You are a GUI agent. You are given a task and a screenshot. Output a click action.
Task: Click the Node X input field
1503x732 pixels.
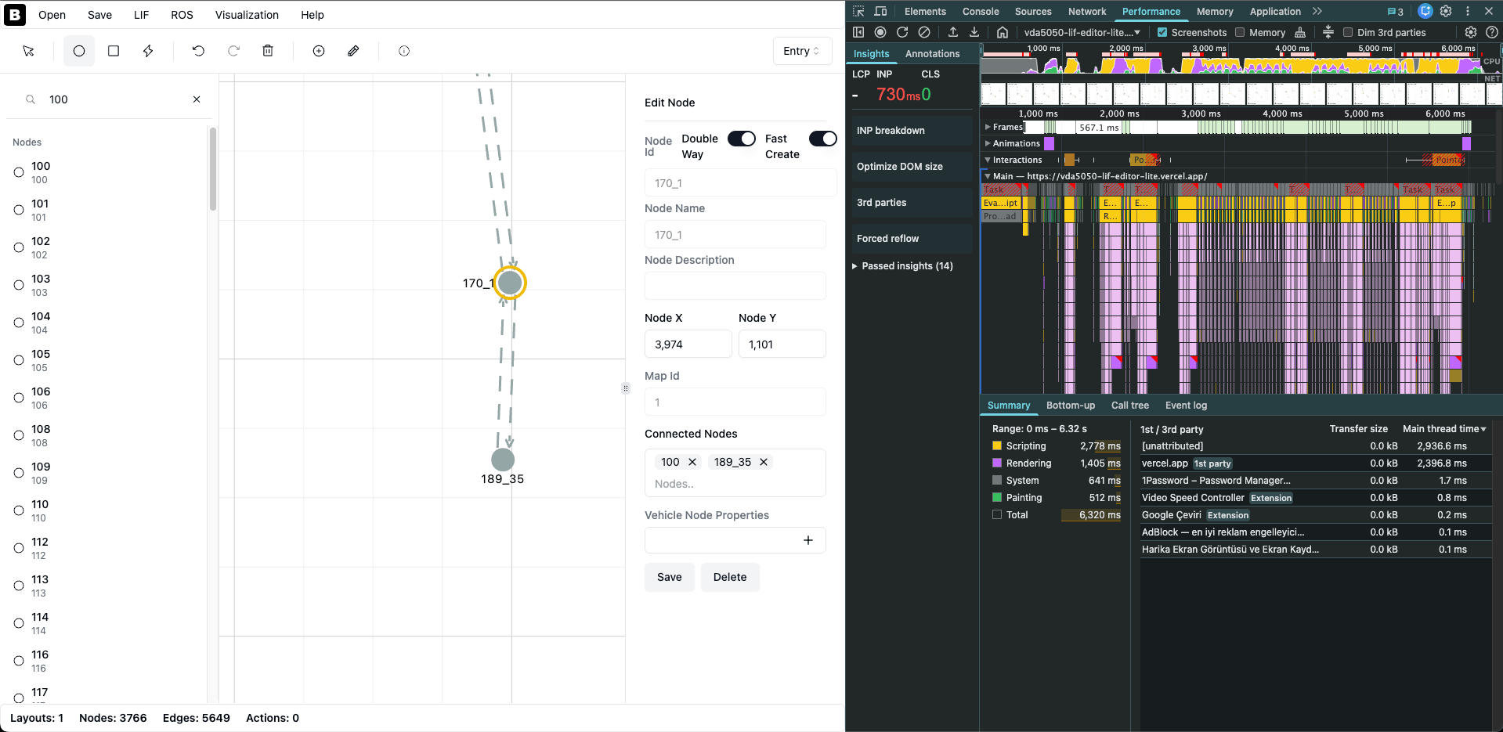[x=688, y=344]
